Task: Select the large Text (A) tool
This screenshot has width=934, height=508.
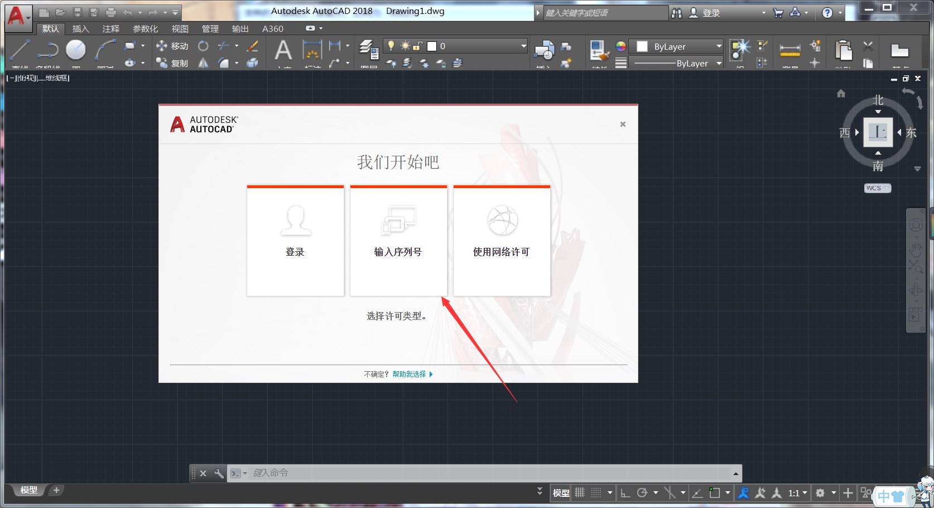Action: pos(283,50)
